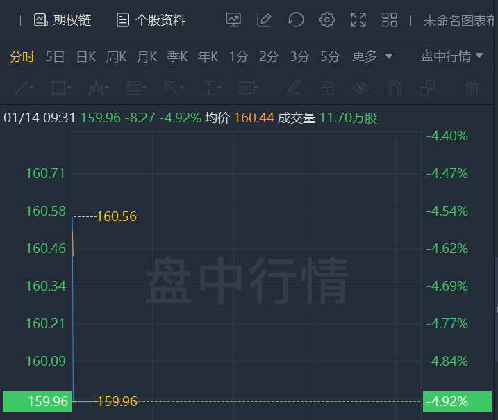Expand the 更多 more intervals dropdown
Image resolution: width=498 pixels, height=420 pixels.
point(372,56)
